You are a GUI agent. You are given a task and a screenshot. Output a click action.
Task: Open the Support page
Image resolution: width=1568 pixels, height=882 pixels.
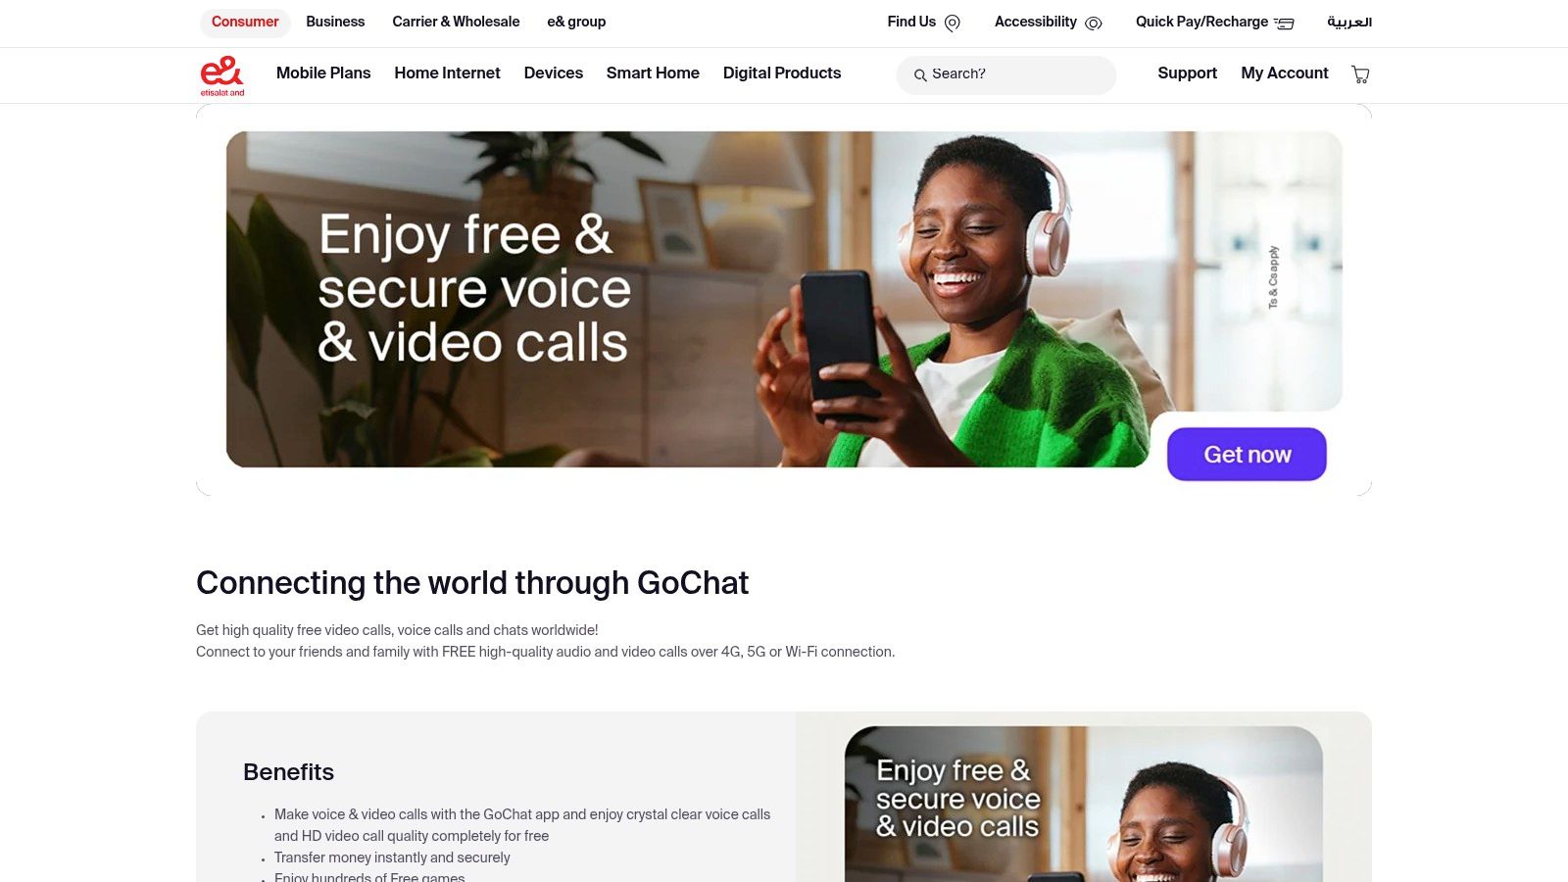[1187, 73]
